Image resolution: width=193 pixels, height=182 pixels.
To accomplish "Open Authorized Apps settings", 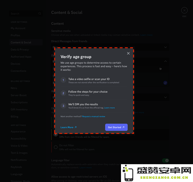I will coord(21,57).
